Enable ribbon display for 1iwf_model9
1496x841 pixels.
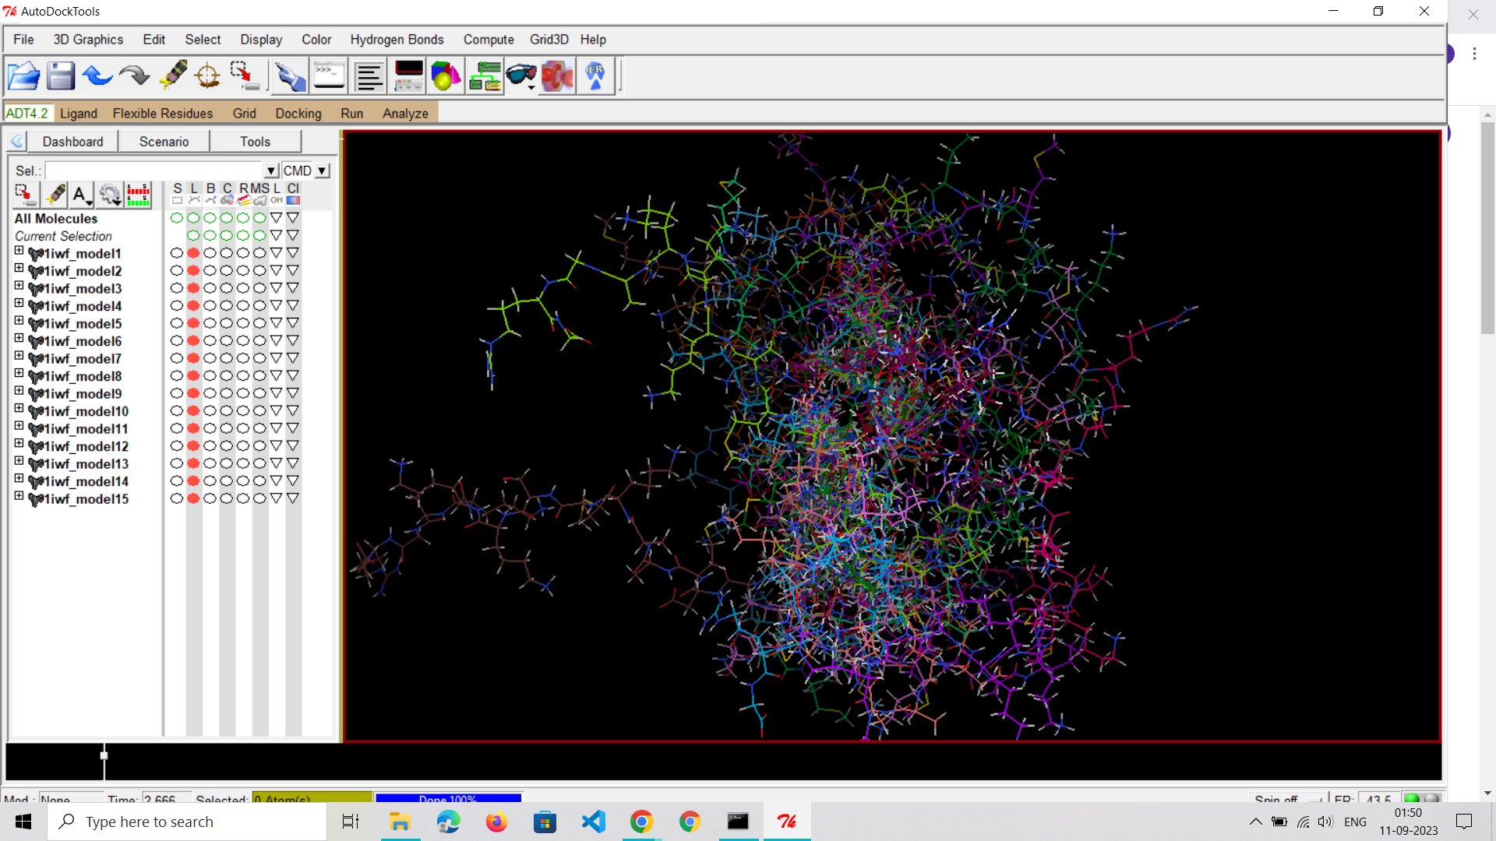click(243, 393)
